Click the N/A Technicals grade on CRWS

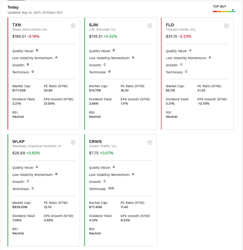pyautogui.click(x=111, y=188)
